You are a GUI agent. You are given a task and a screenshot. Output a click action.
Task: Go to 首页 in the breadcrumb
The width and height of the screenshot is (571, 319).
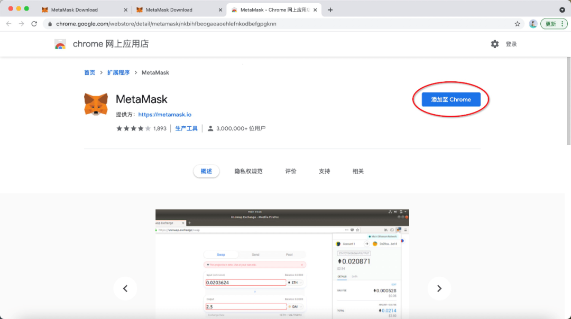click(x=89, y=73)
